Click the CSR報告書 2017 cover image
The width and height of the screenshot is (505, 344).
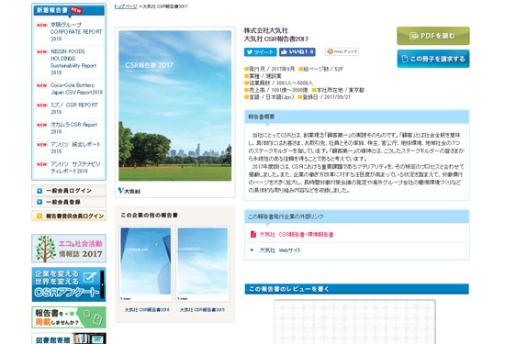click(x=174, y=105)
